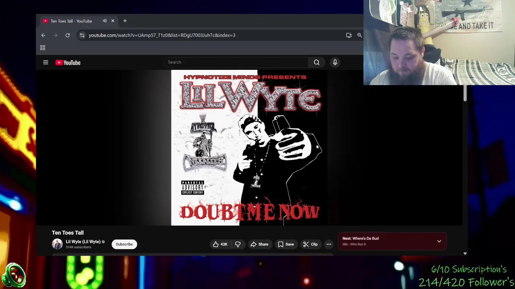
Task: Share the Ten Toes Tall video
Action: click(x=260, y=244)
